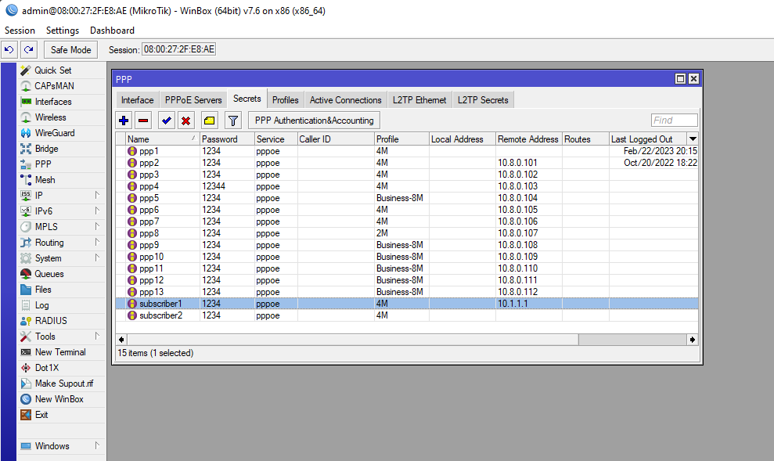Open WireGuard in sidebar
774x461 pixels.
tap(62, 133)
